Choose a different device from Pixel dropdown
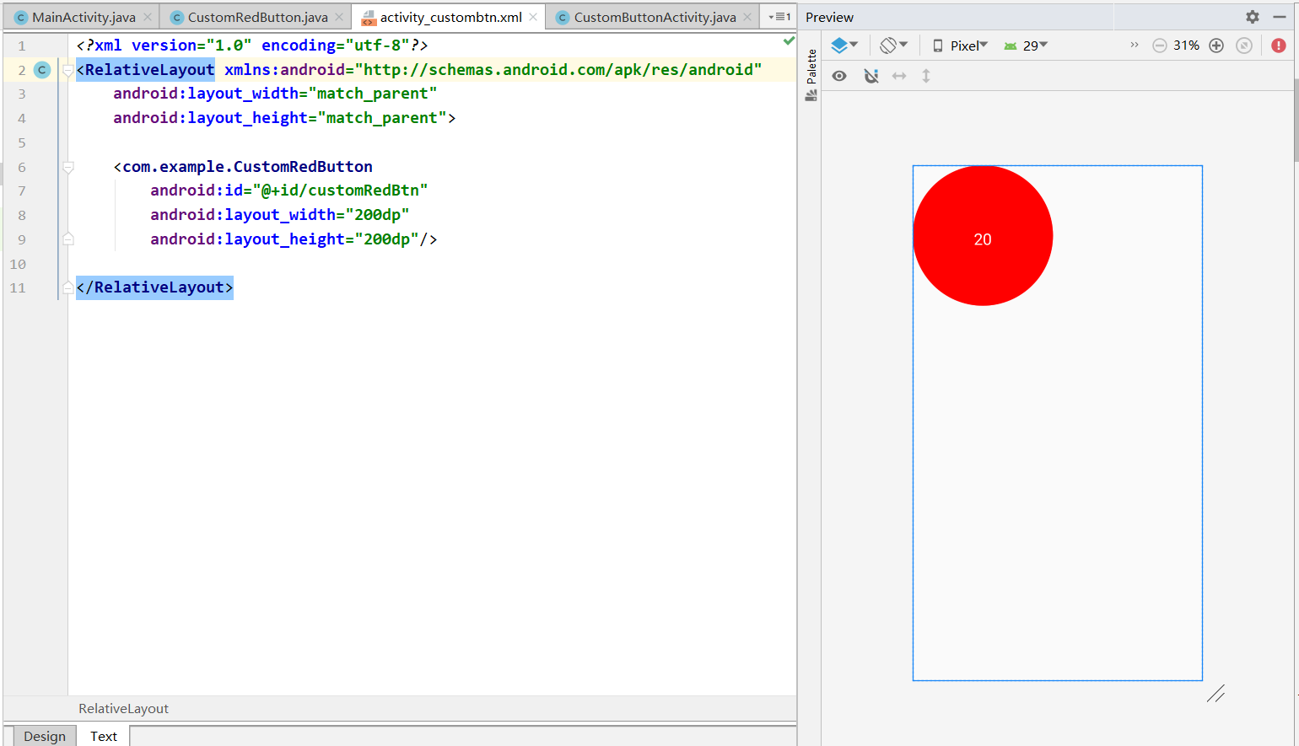1299x746 pixels. coord(960,46)
